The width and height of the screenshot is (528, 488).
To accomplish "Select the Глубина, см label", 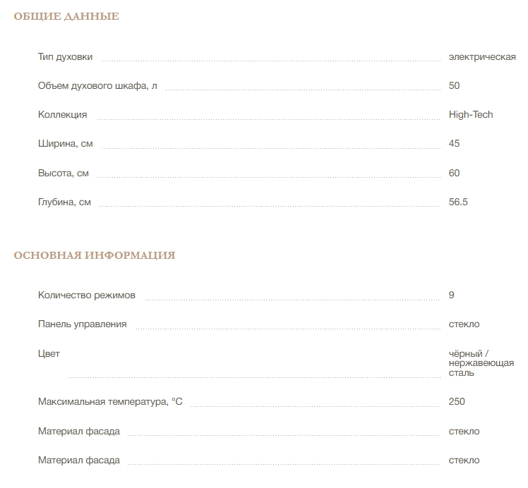I will click(x=64, y=202).
